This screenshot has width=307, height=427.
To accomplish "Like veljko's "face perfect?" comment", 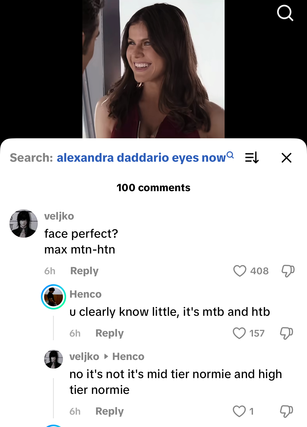I will pyautogui.click(x=240, y=271).
